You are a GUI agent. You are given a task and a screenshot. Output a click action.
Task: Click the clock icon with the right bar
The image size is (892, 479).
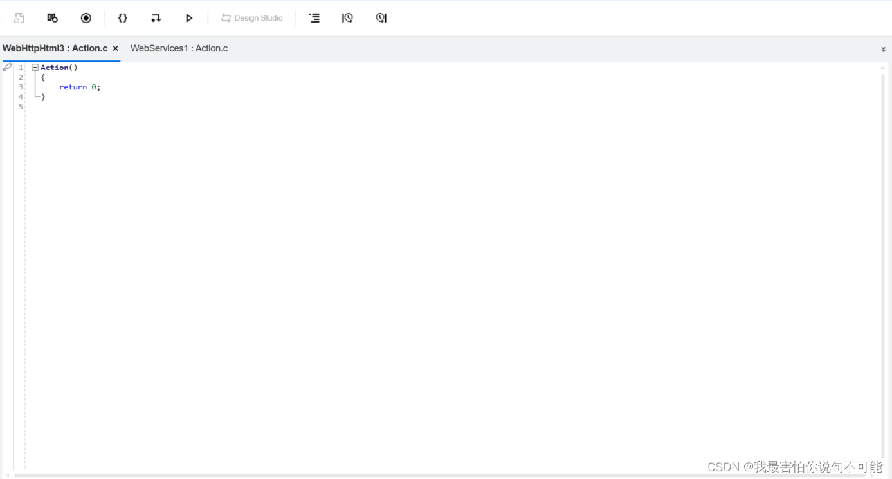coord(381,18)
